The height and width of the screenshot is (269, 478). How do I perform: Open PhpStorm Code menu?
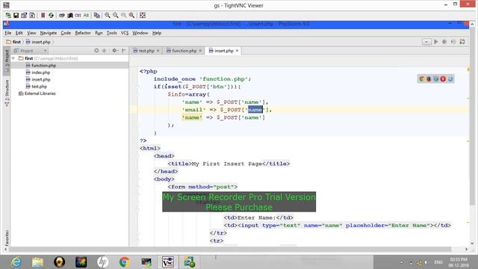coord(66,33)
